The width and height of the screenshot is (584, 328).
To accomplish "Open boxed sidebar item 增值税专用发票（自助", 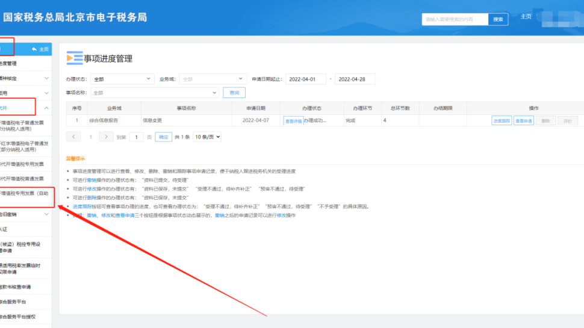I will point(26,197).
